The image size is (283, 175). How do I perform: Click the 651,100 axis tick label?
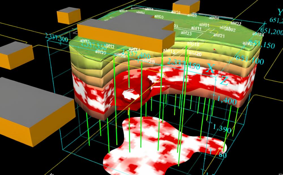point(250,60)
